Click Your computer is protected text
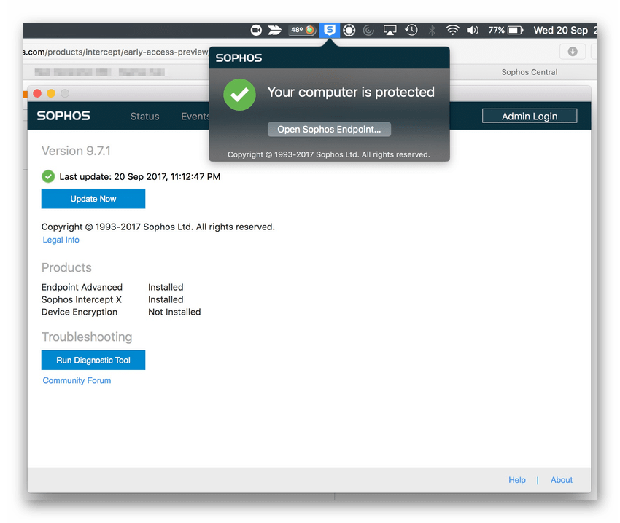This screenshot has width=620, height=523. (351, 92)
